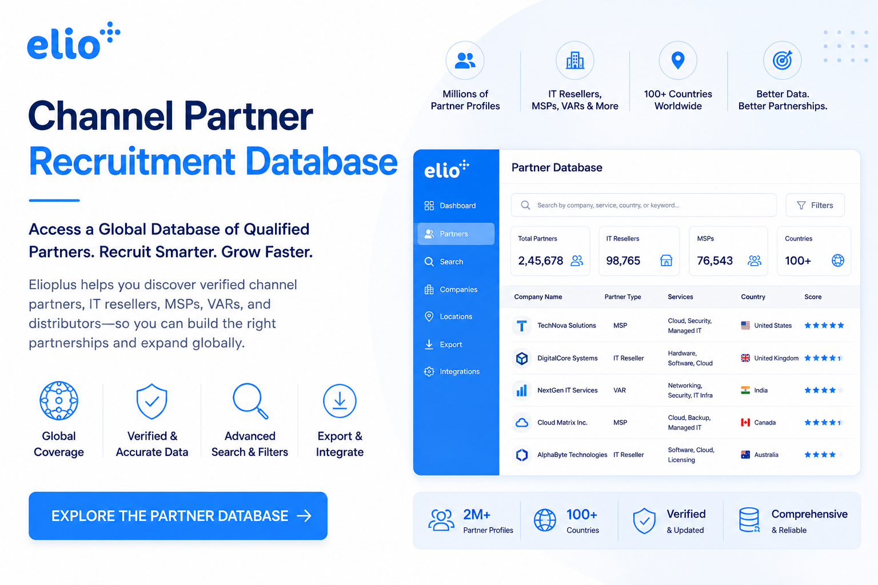This screenshot has height=585, width=878.
Task: Click the Total Partners people icon
Action: (x=577, y=261)
